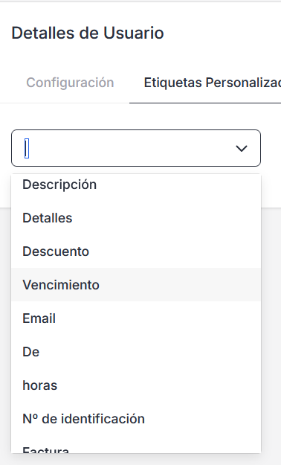Pick the horas entry in the list
This screenshot has height=465, width=281.
(x=136, y=385)
